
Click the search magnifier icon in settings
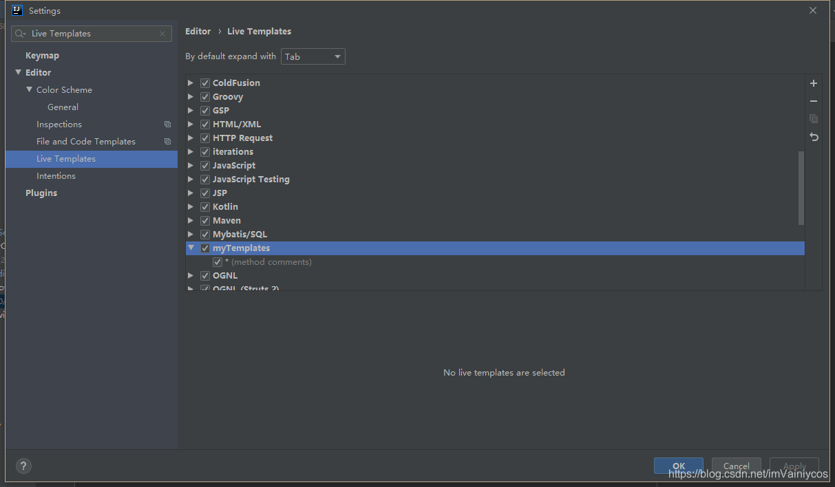[20, 34]
